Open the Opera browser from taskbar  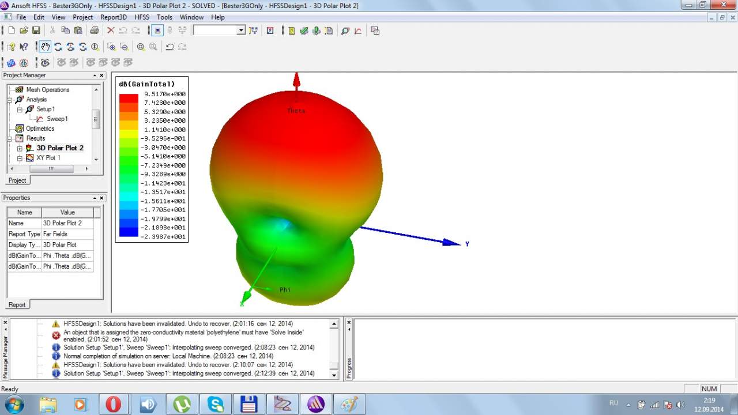coord(113,404)
